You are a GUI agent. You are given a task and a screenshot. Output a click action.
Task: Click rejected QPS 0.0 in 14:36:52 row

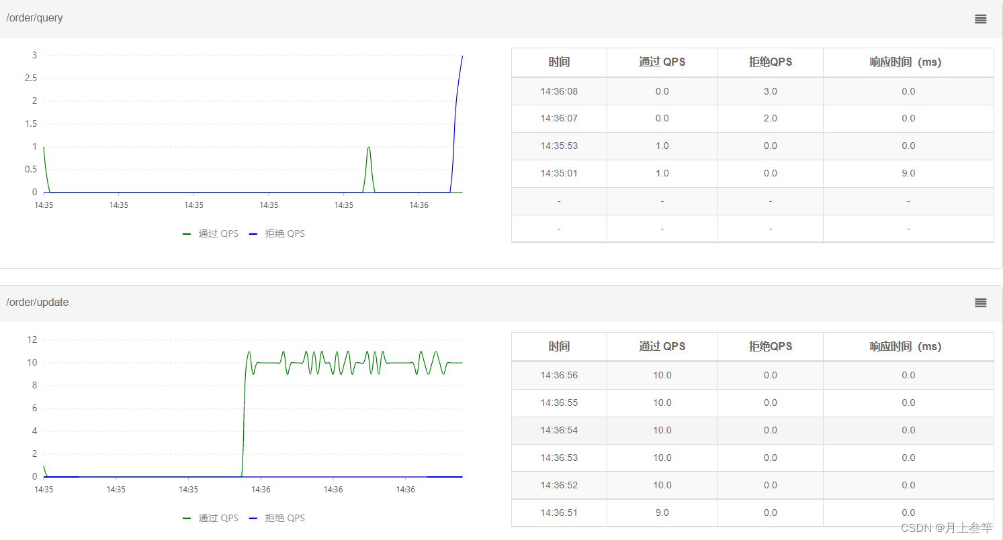coord(771,485)
